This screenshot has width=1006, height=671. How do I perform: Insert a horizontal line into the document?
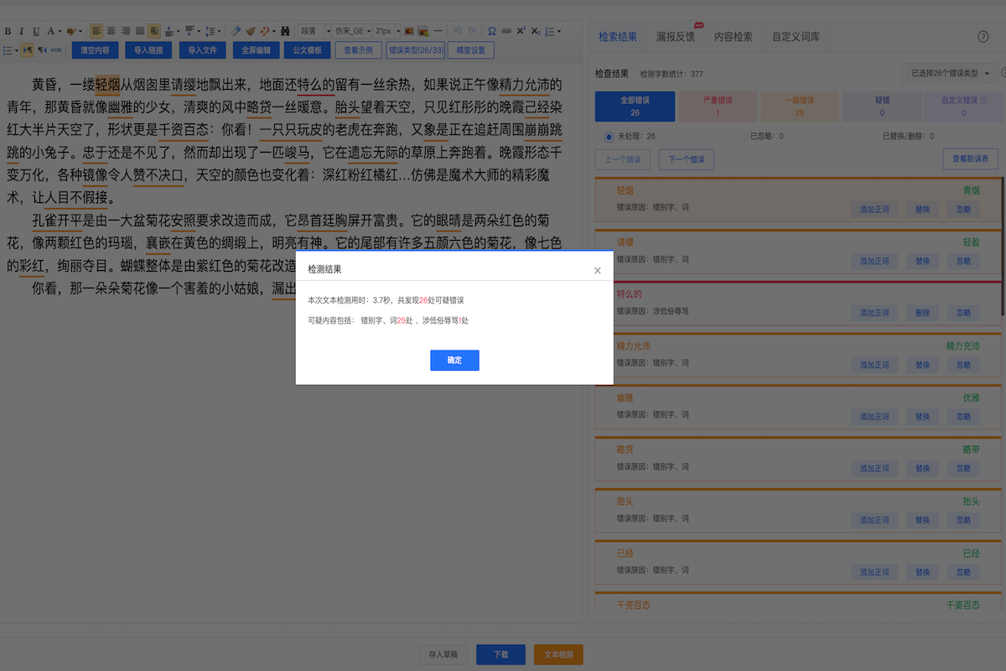click(437, 30)
